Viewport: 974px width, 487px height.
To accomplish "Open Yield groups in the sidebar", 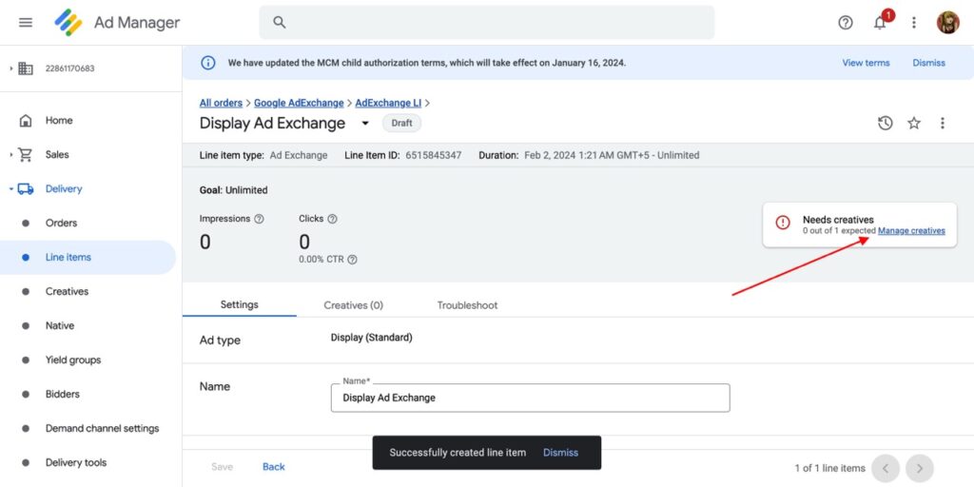I will click(73, 360).
